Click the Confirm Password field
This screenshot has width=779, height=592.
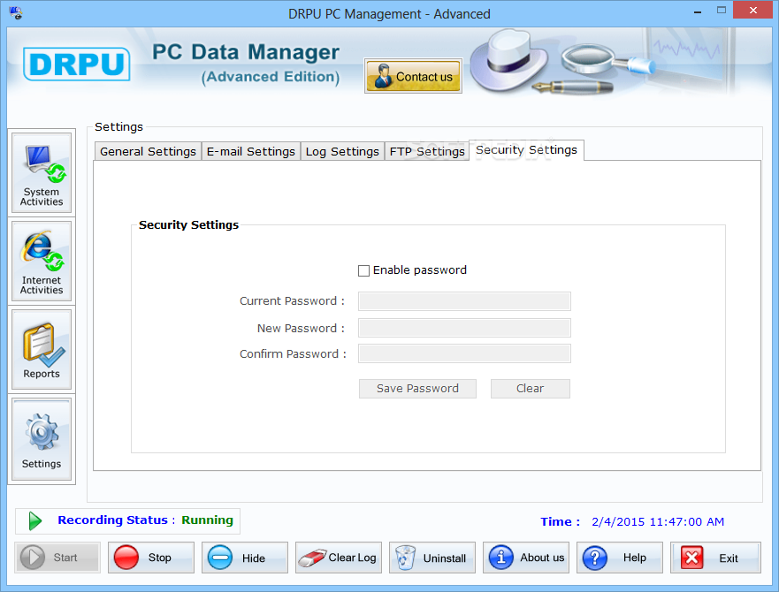click(464, 353)
